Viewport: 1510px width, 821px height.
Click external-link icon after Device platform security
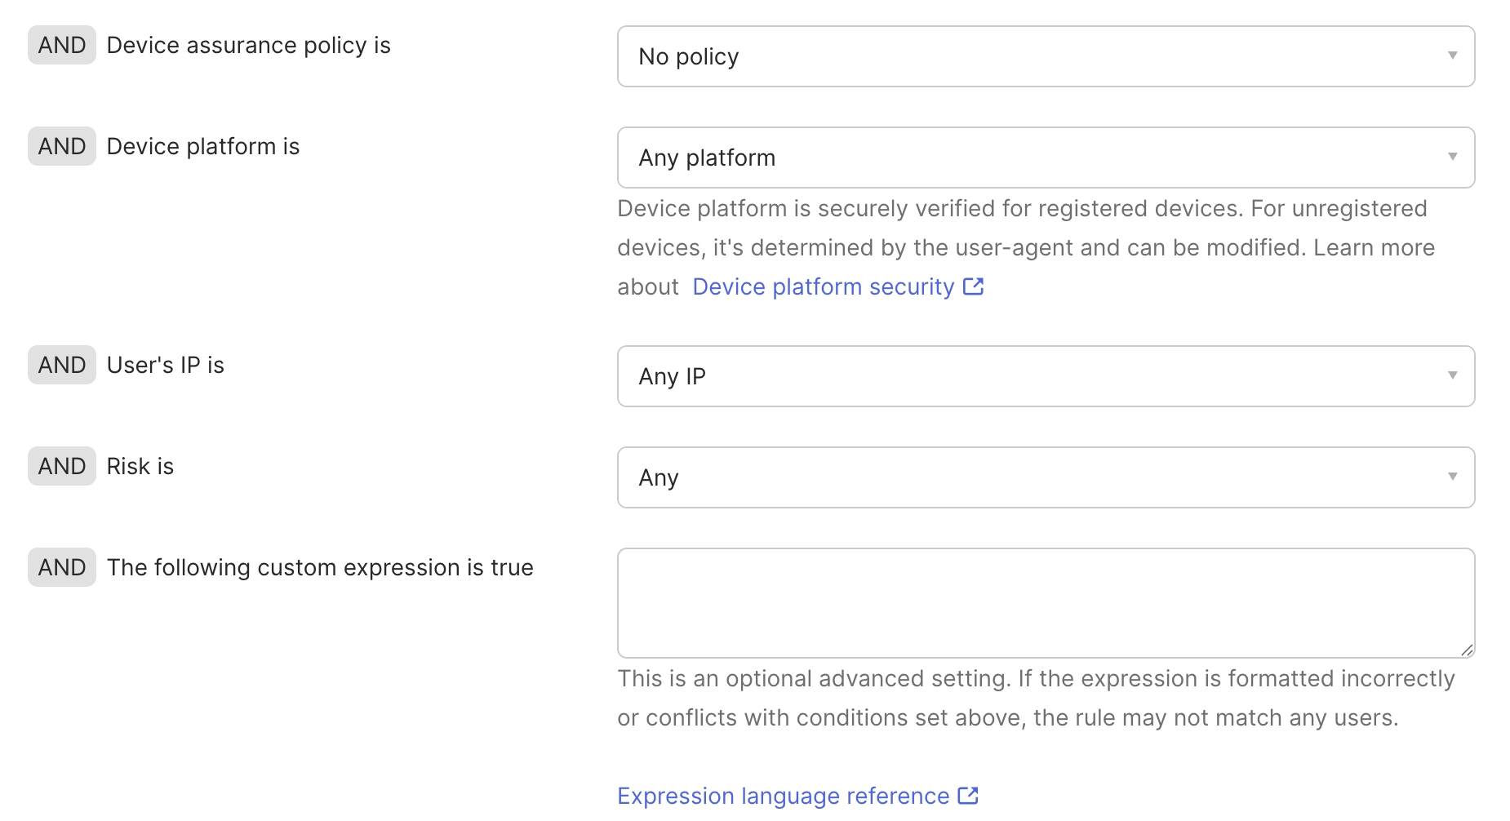(974, 286)
